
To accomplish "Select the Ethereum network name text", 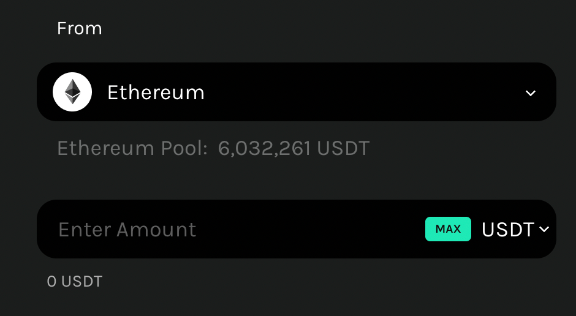I will (156, 92).
